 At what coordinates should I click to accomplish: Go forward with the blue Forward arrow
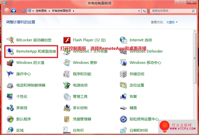coord(13,11)
